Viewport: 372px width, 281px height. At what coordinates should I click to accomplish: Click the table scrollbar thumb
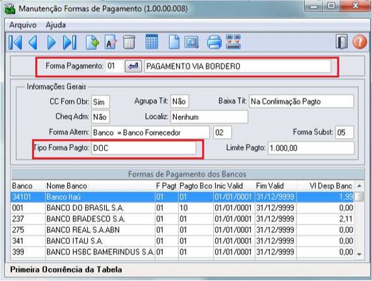[x=360, y=196]
